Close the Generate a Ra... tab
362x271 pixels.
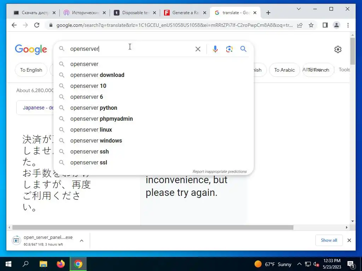tap(205, 13)
